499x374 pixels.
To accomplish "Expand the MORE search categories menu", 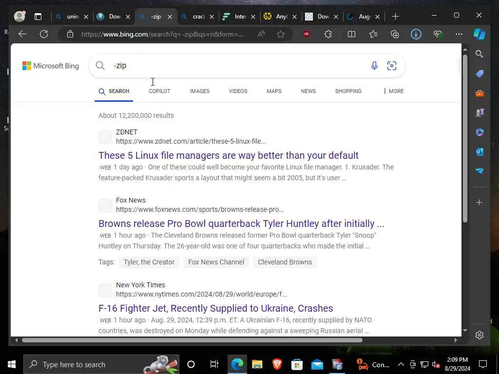I will [x=393, y=91].
